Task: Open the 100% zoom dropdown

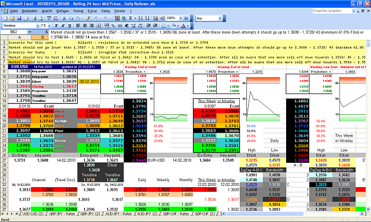Action: click(x=180, y=18)
